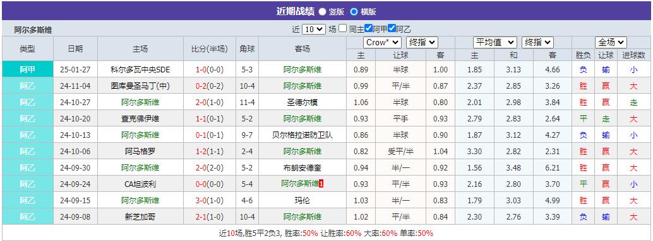Screen dimensions: 653x241
Task: Click the 0-0(0-0) score
Action: (x=210, y=184)
